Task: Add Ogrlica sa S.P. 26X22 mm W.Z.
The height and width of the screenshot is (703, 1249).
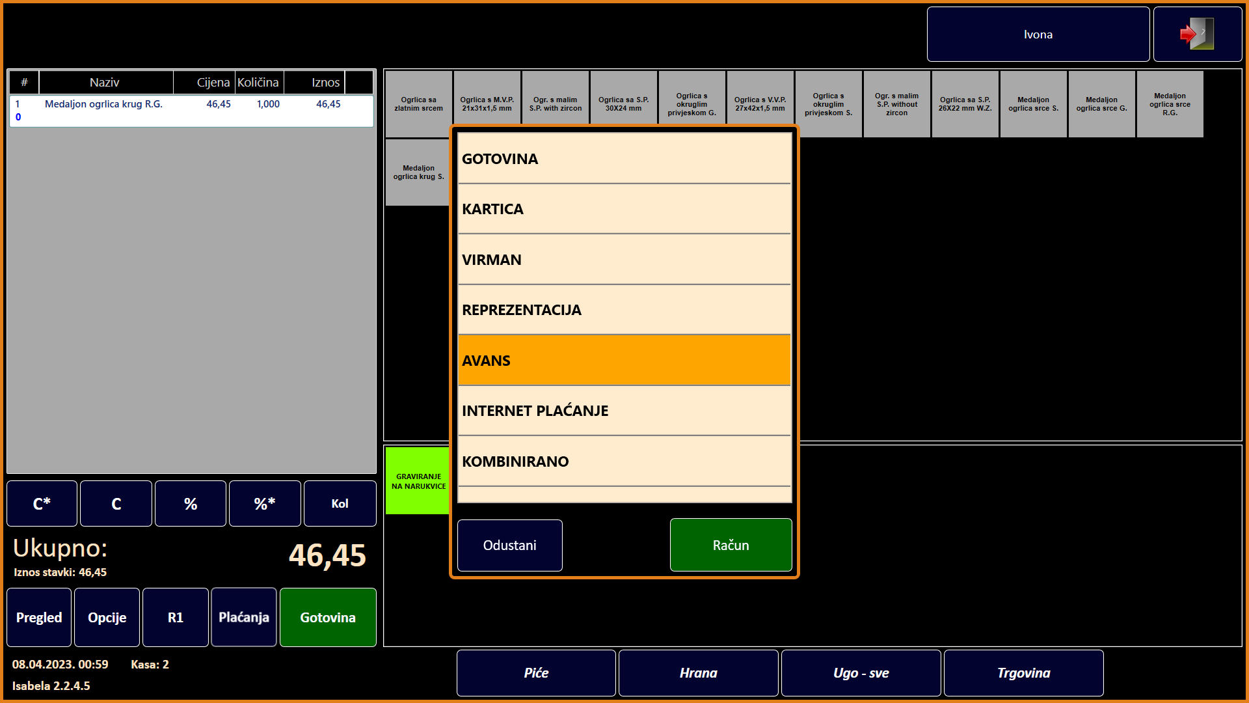Action: point(965,104)
